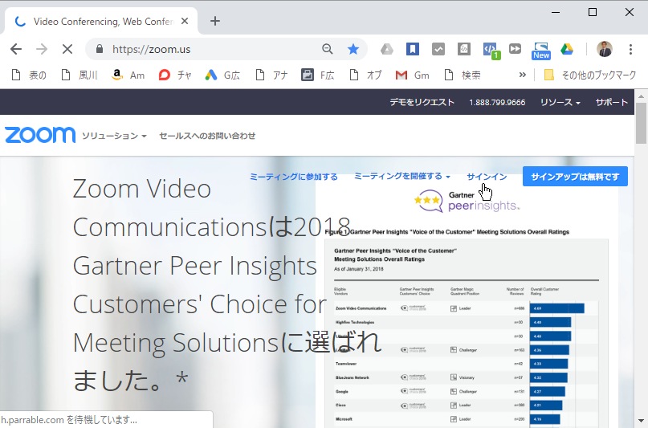The width and height of the screenshot is (648, 428).
Task: Click デモをリクエスト in top bar
Action: point(422,102)
